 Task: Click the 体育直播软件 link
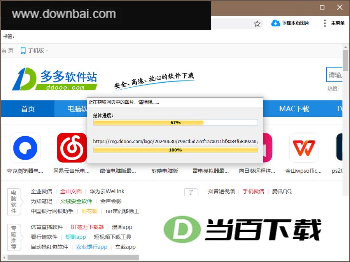(47, 227)
